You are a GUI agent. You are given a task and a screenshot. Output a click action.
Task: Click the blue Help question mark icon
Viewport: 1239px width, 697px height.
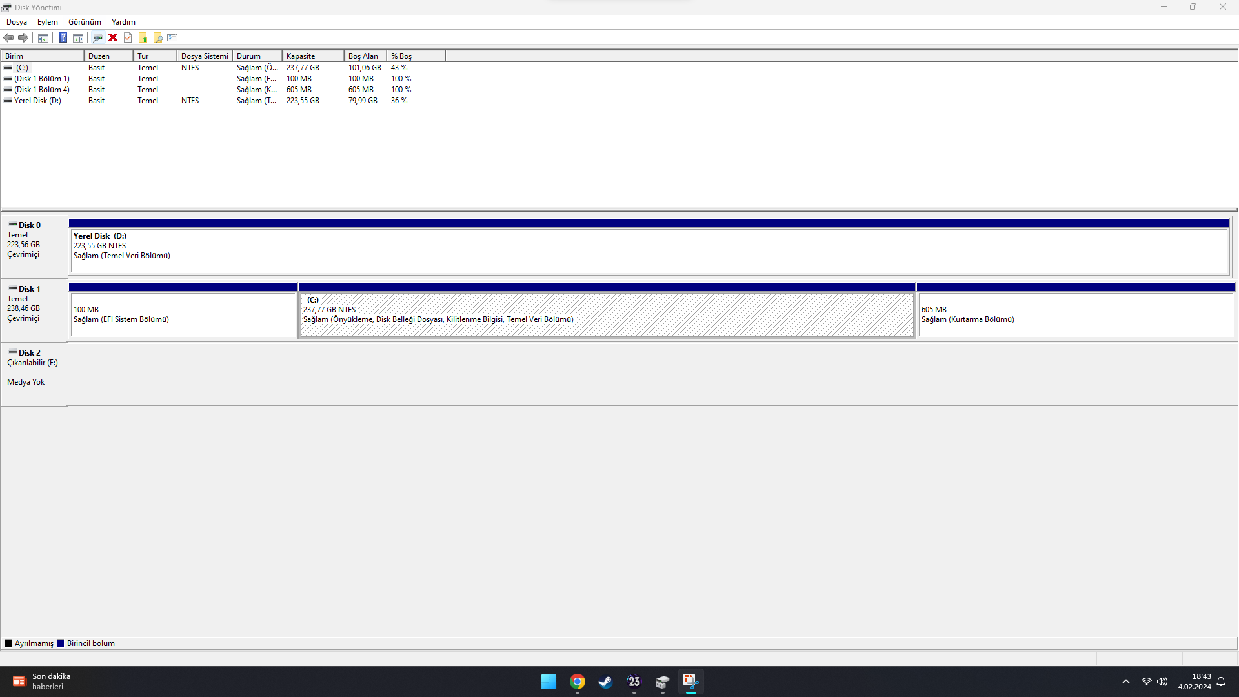63,37
